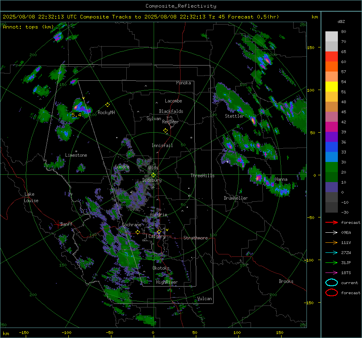Click the yellow diamond marker below Cochrane
Image resolution: width=362 pixels, height=338 pixels.
click(138, 232)
